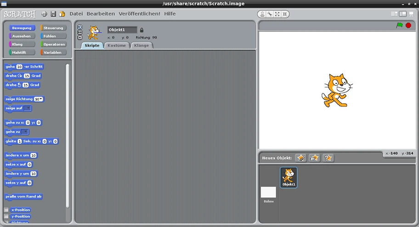Screen dimensions: 419x227
Task: Enter presentation mode
Action: point(411,14)
